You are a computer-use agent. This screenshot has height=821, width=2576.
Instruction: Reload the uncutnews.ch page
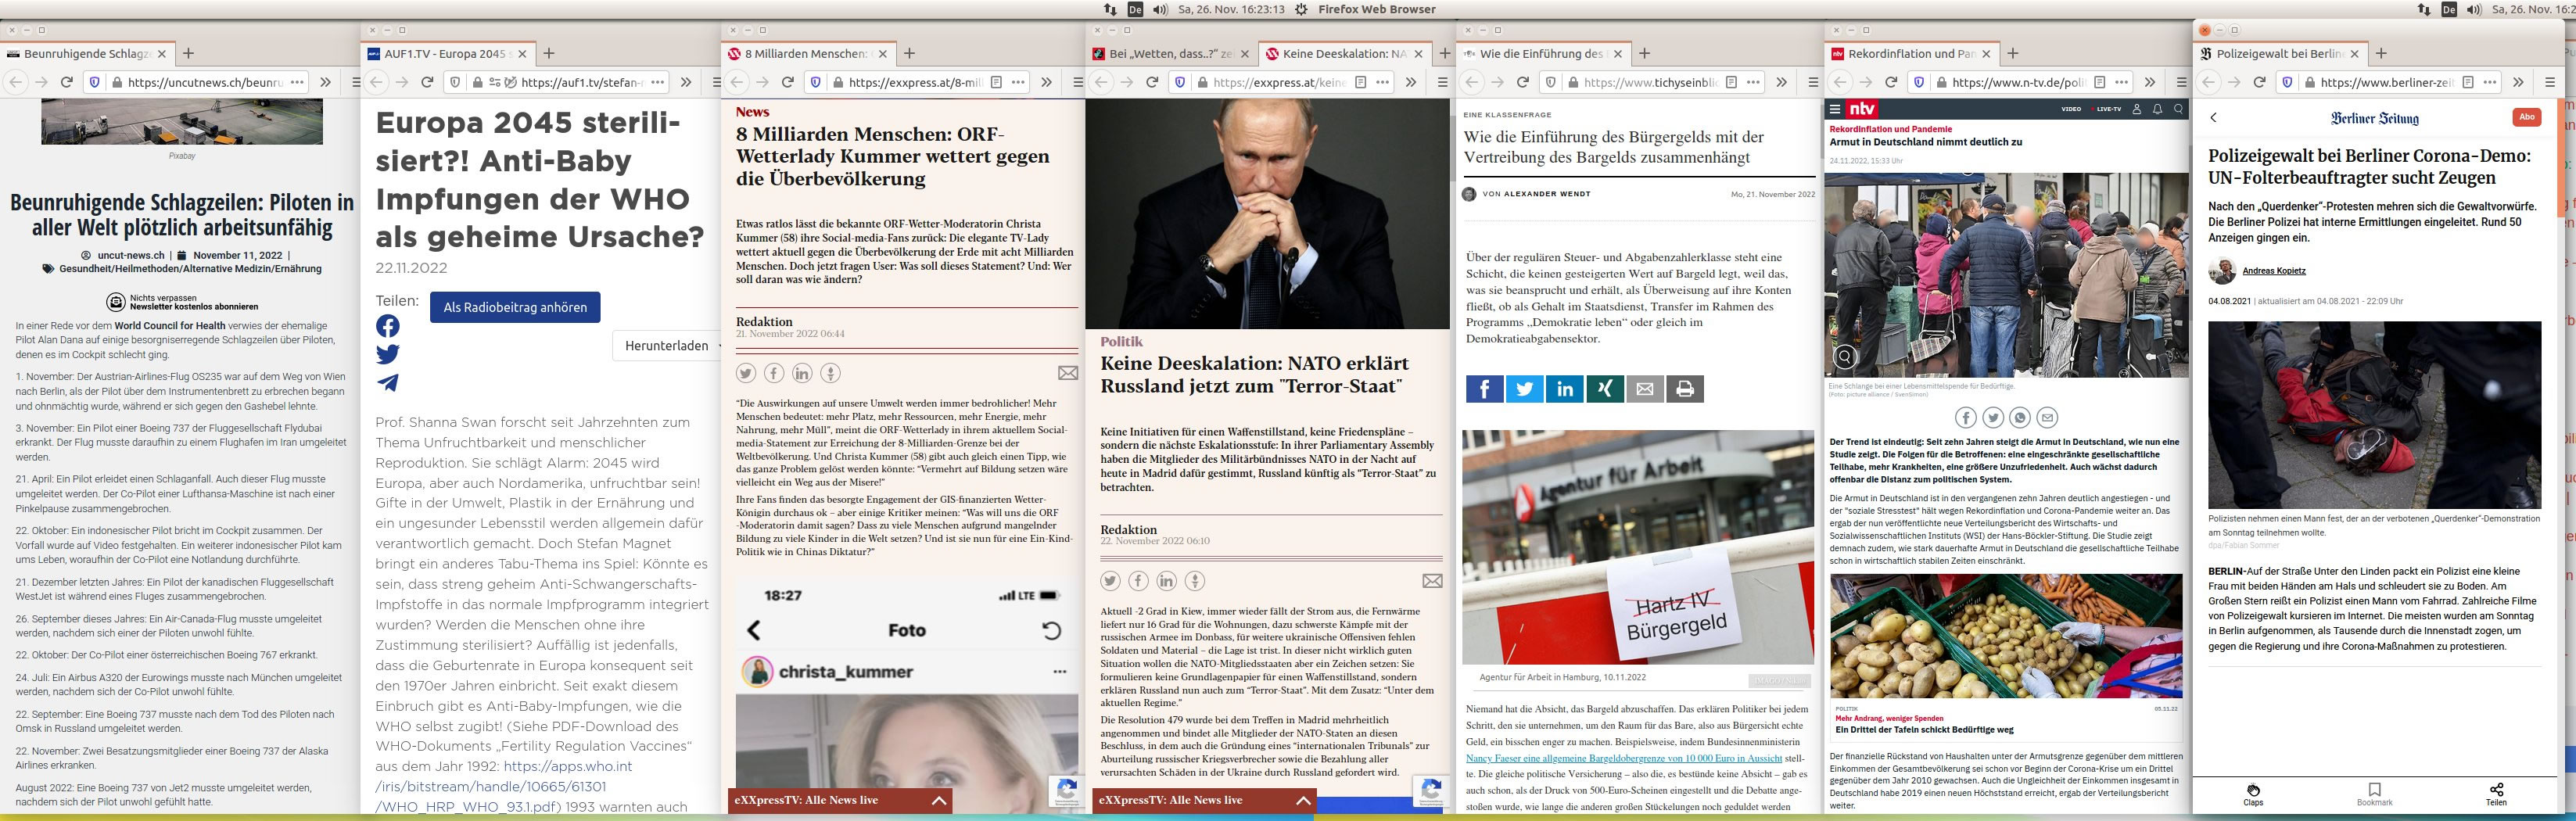[66, 82]
